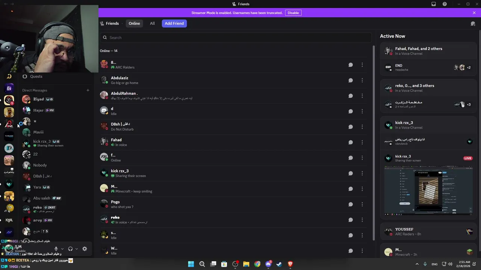Open the server icon with notification badge

point(9,100)
